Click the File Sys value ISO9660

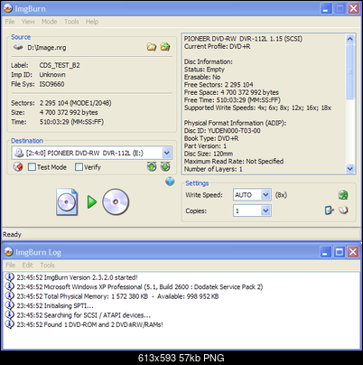(51, 84)
